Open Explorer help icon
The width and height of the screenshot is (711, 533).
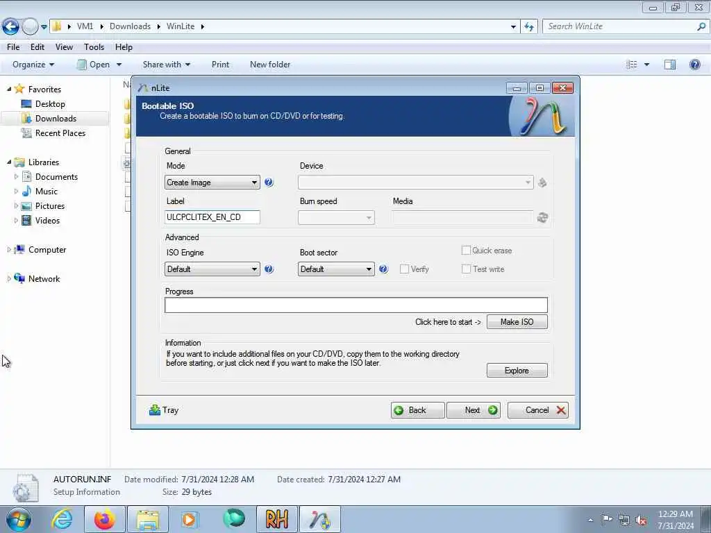694,65
